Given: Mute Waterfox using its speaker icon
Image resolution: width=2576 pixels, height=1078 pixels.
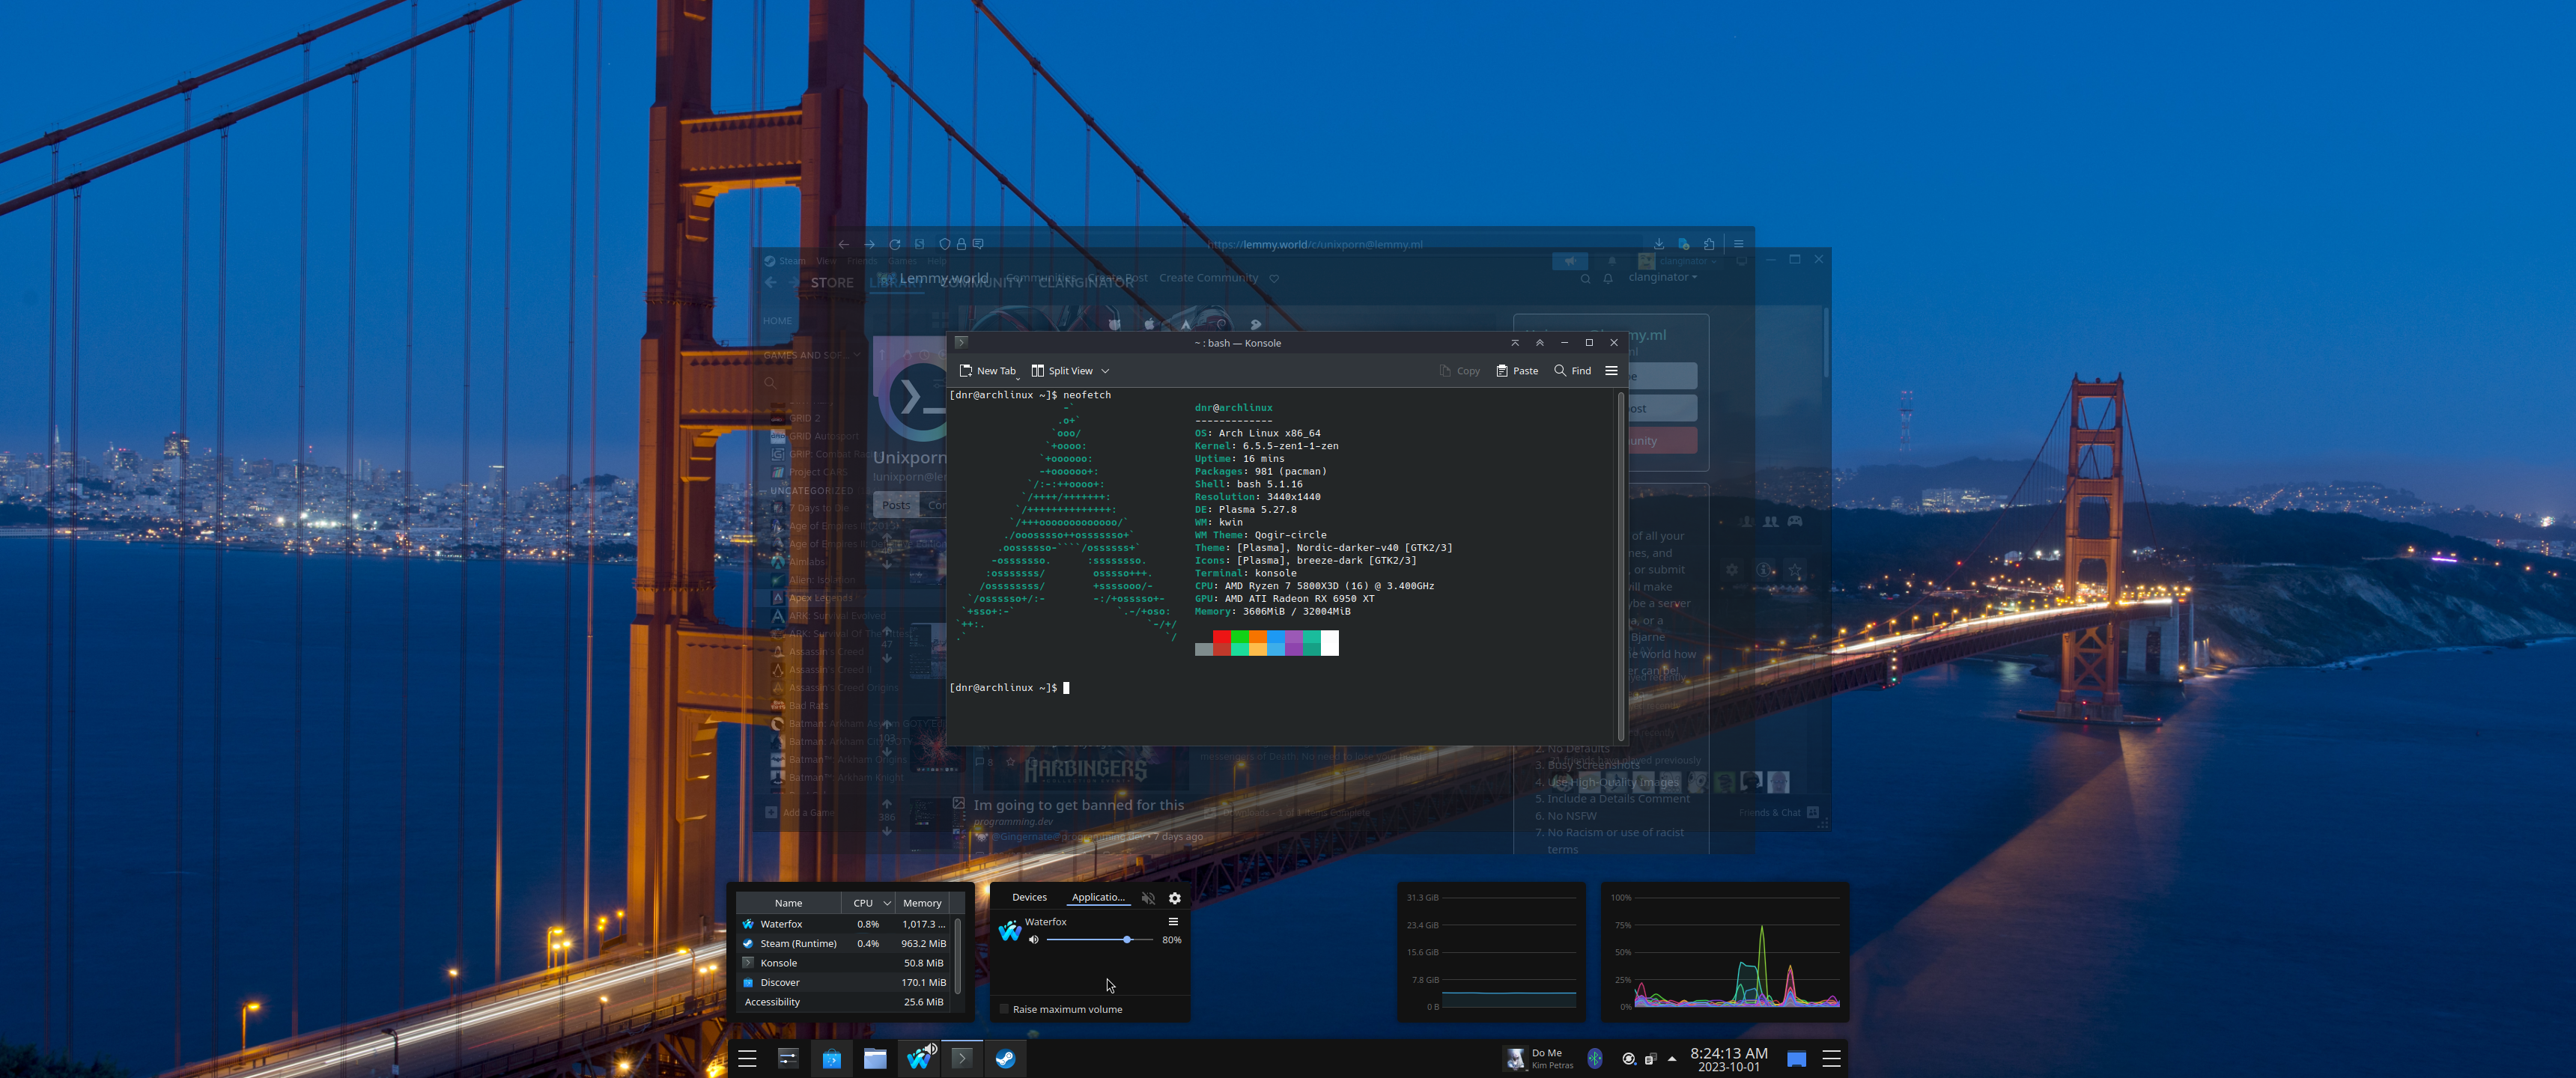Looking at the screenshot, I should coord(1034,939).
